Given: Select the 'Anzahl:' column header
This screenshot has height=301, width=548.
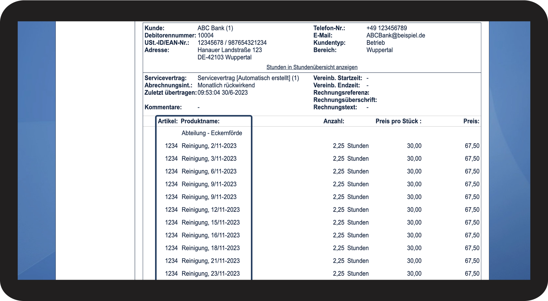Looking at the screenshot, I should tap(334, 121).
